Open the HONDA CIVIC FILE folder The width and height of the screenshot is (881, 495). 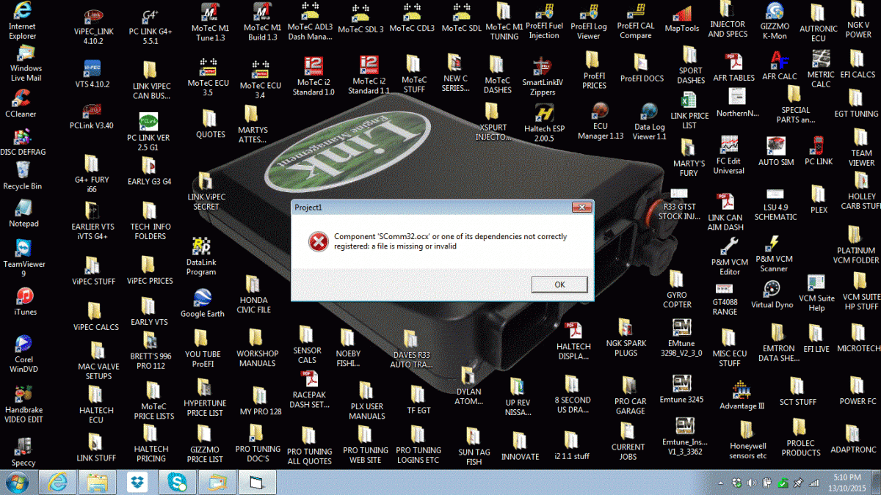pos(254,294)
